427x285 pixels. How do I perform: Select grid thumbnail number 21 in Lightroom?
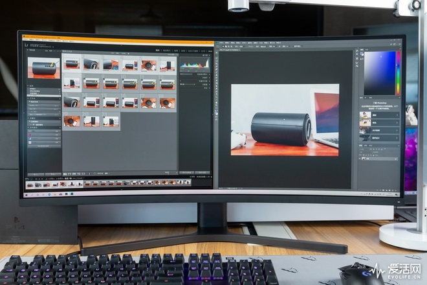tap(111, 121)
